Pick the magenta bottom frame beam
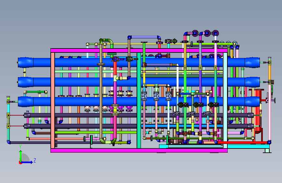 pyautogui.click(x=139, y=150)
